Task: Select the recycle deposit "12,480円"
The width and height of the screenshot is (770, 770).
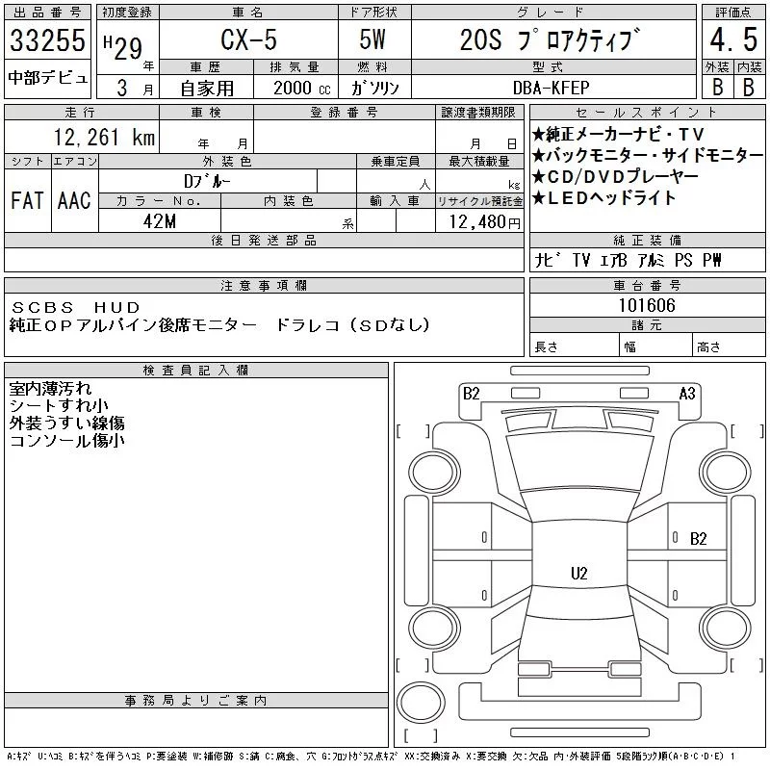Action: coord(485,221)
